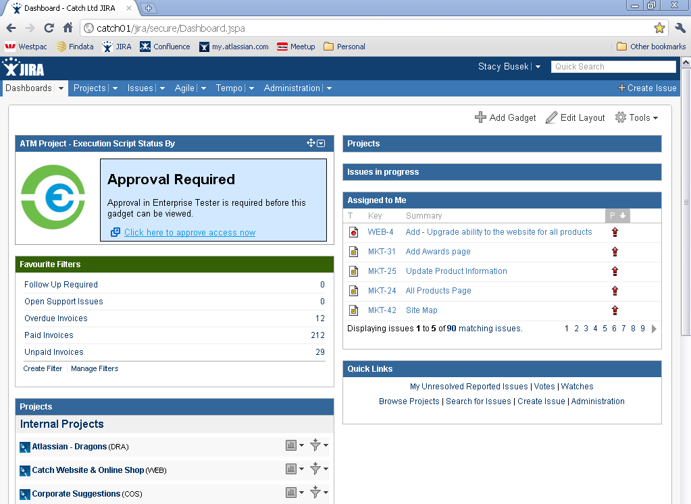Bookmark page with the star icon

pos(659,28)
